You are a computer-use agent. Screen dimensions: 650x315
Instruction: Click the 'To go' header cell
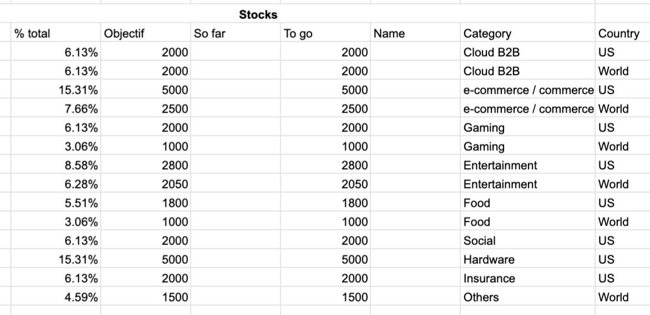coord(326,33)
